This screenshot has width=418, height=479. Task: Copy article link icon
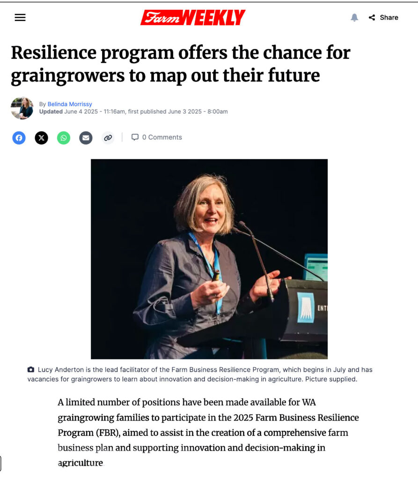click(108, 138)
